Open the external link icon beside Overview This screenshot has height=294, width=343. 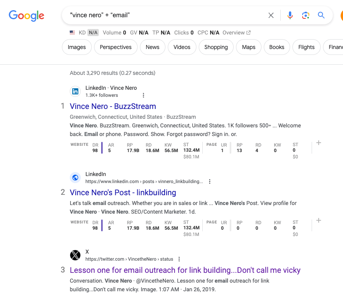(x=248, y=33)
